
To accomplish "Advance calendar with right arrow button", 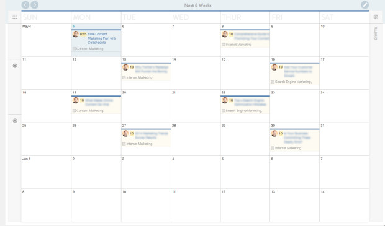I will tap(35, 5).
